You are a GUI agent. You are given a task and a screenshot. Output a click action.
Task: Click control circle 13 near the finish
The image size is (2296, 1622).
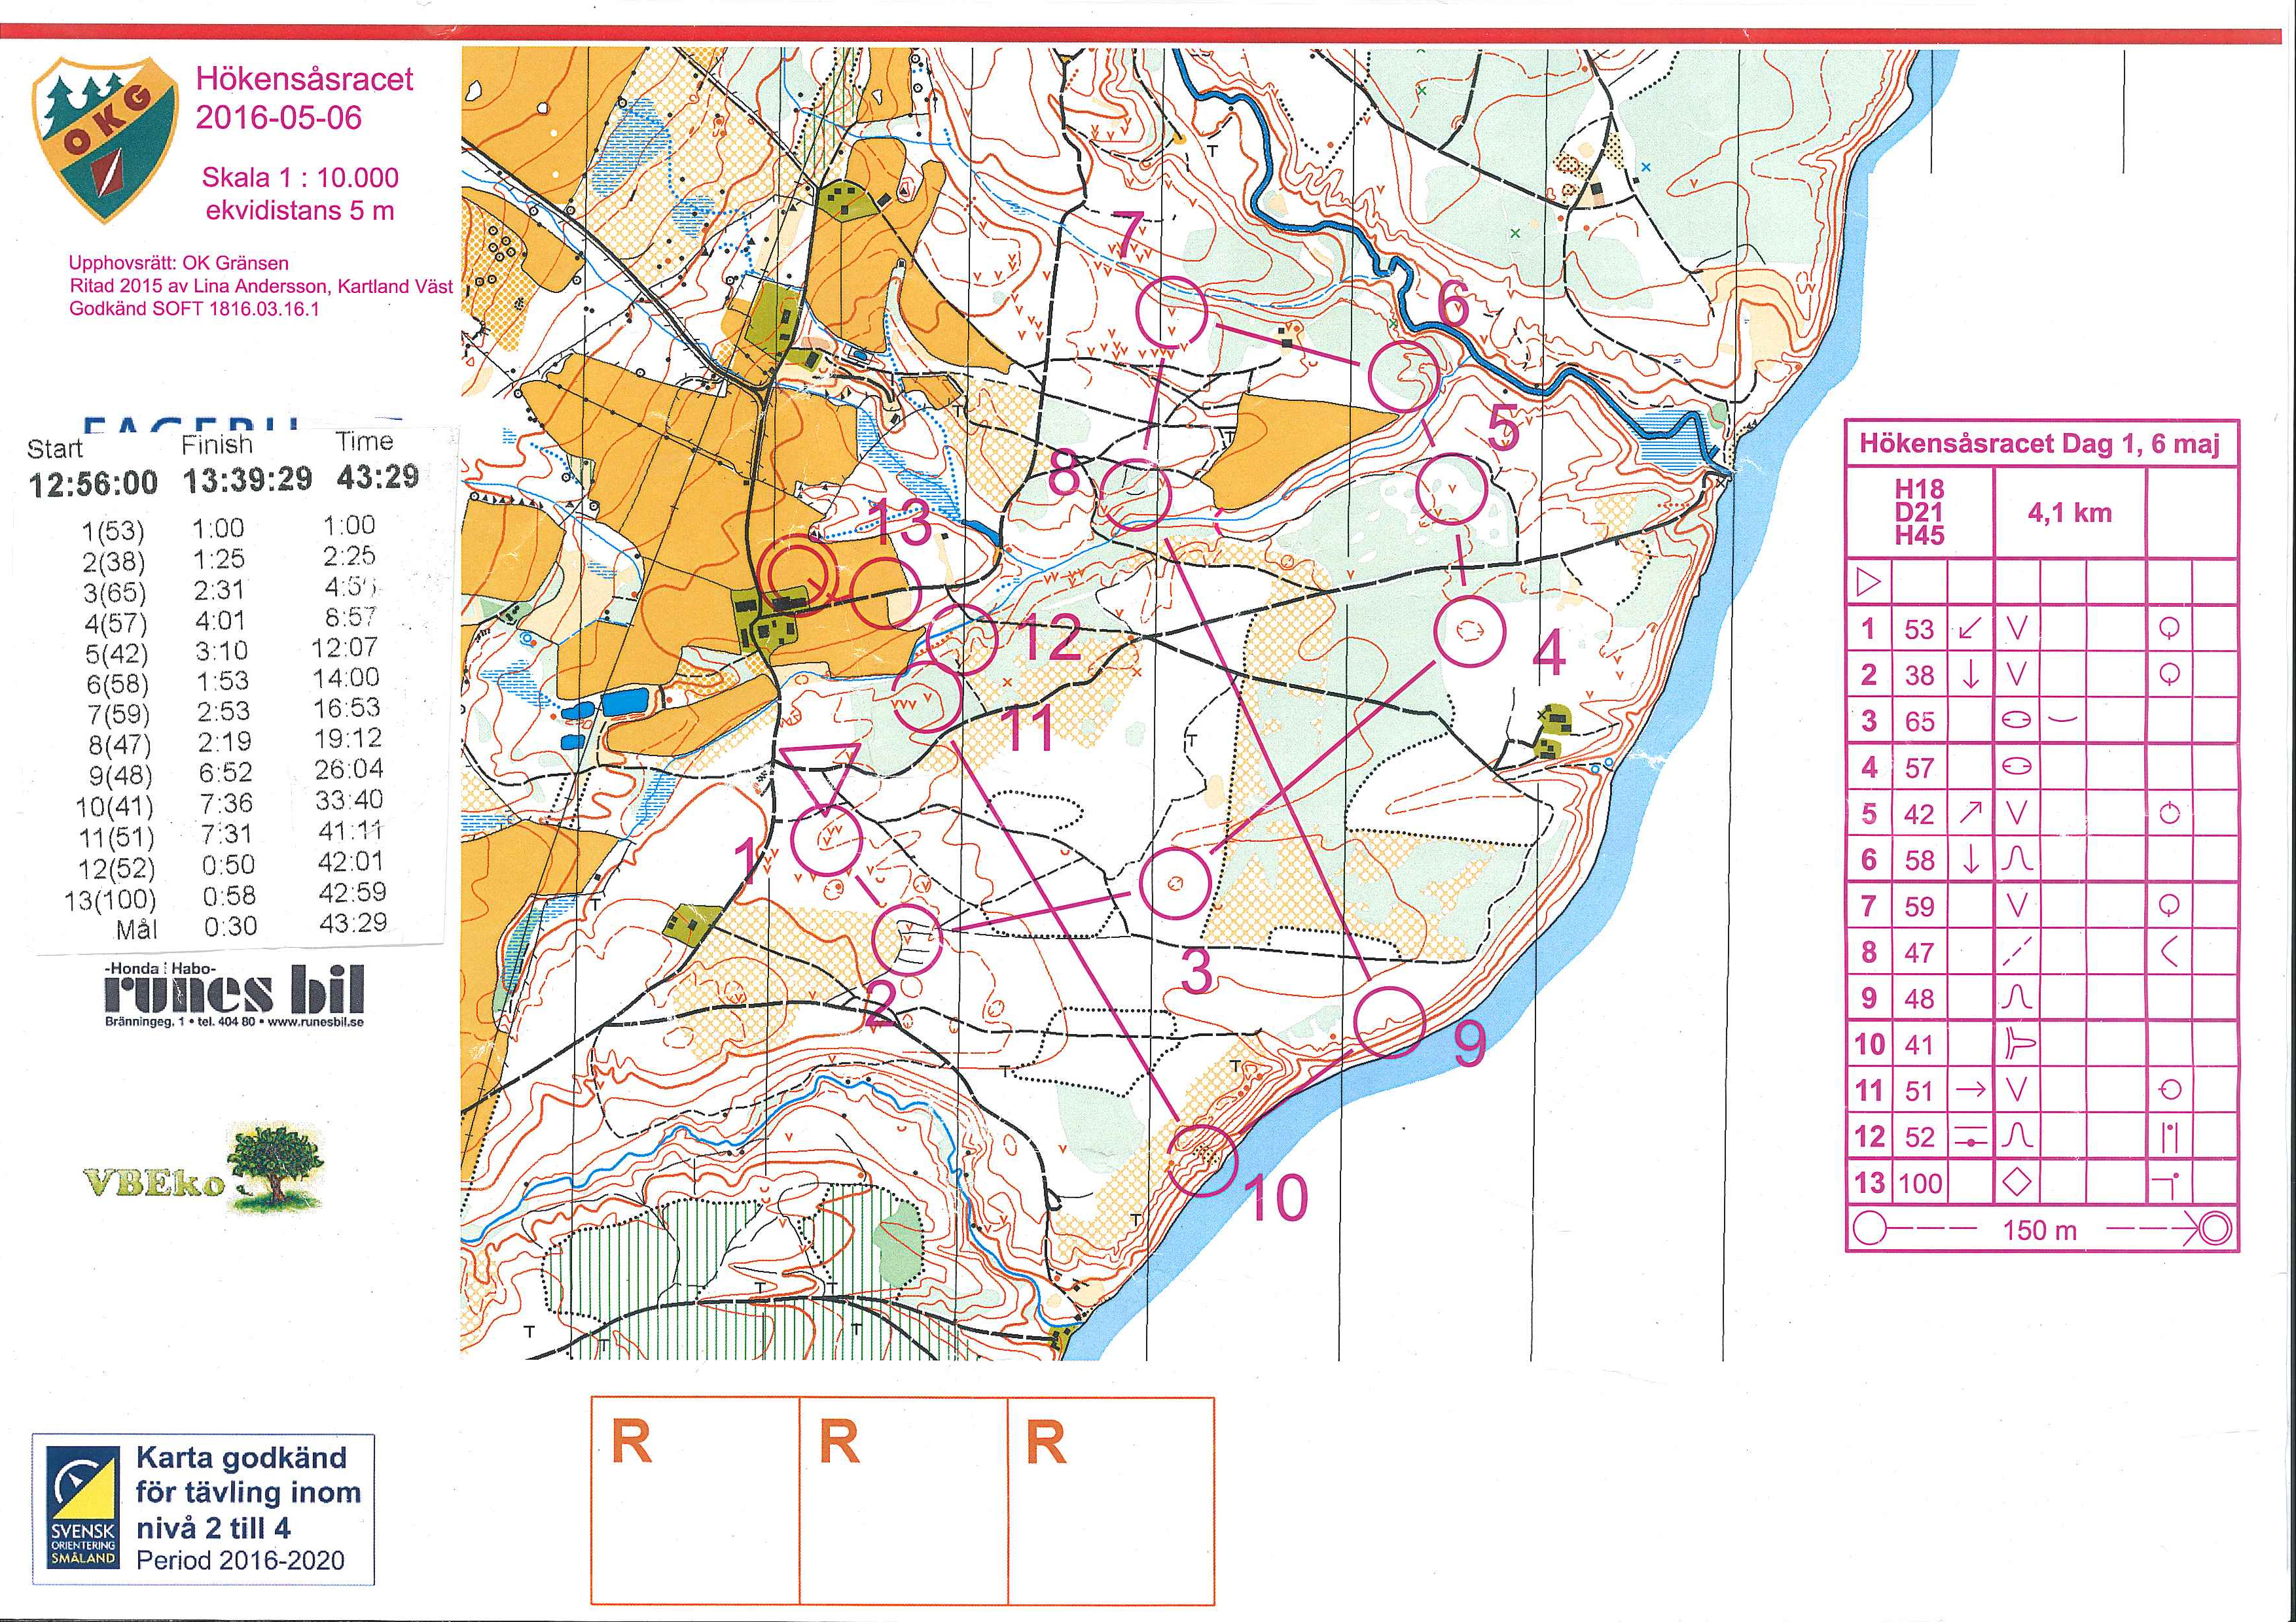(x=885, y=593)
